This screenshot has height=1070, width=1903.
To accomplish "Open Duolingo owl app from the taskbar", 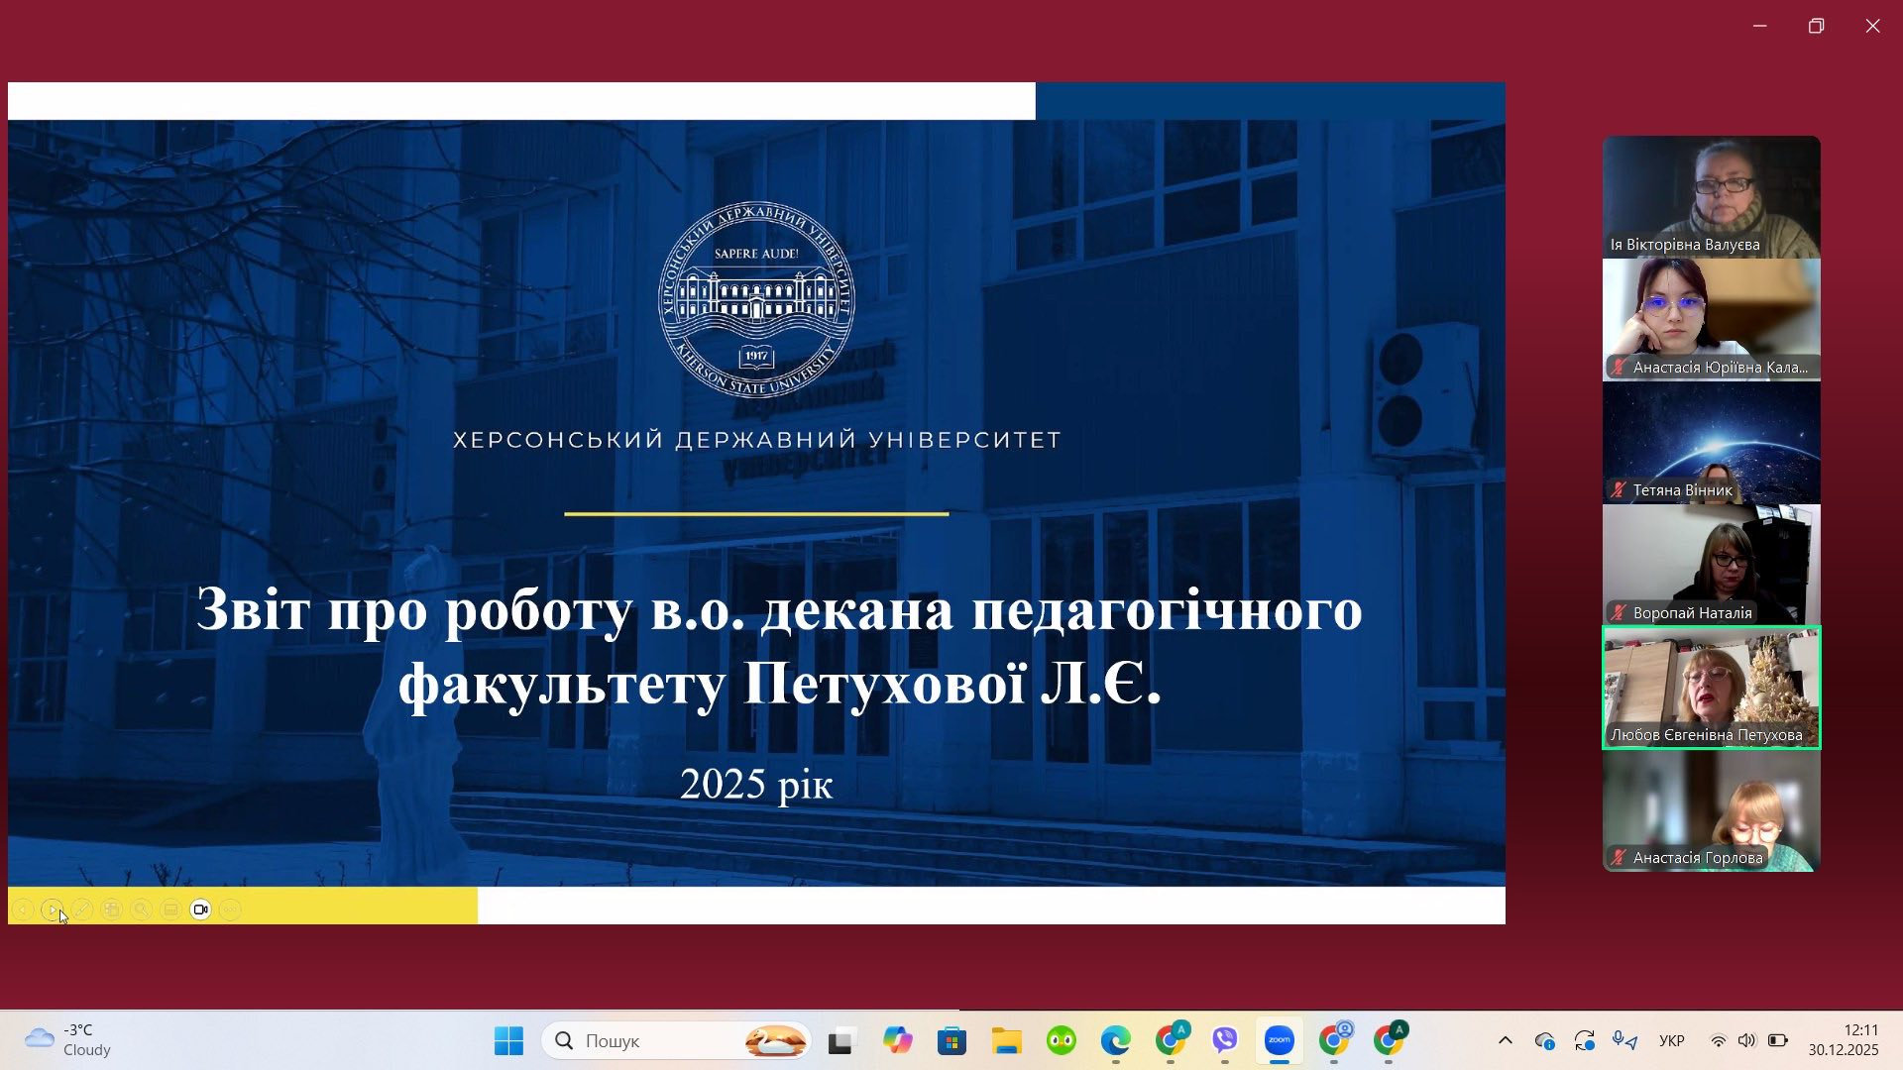I will click(x=1062, y=1040).
